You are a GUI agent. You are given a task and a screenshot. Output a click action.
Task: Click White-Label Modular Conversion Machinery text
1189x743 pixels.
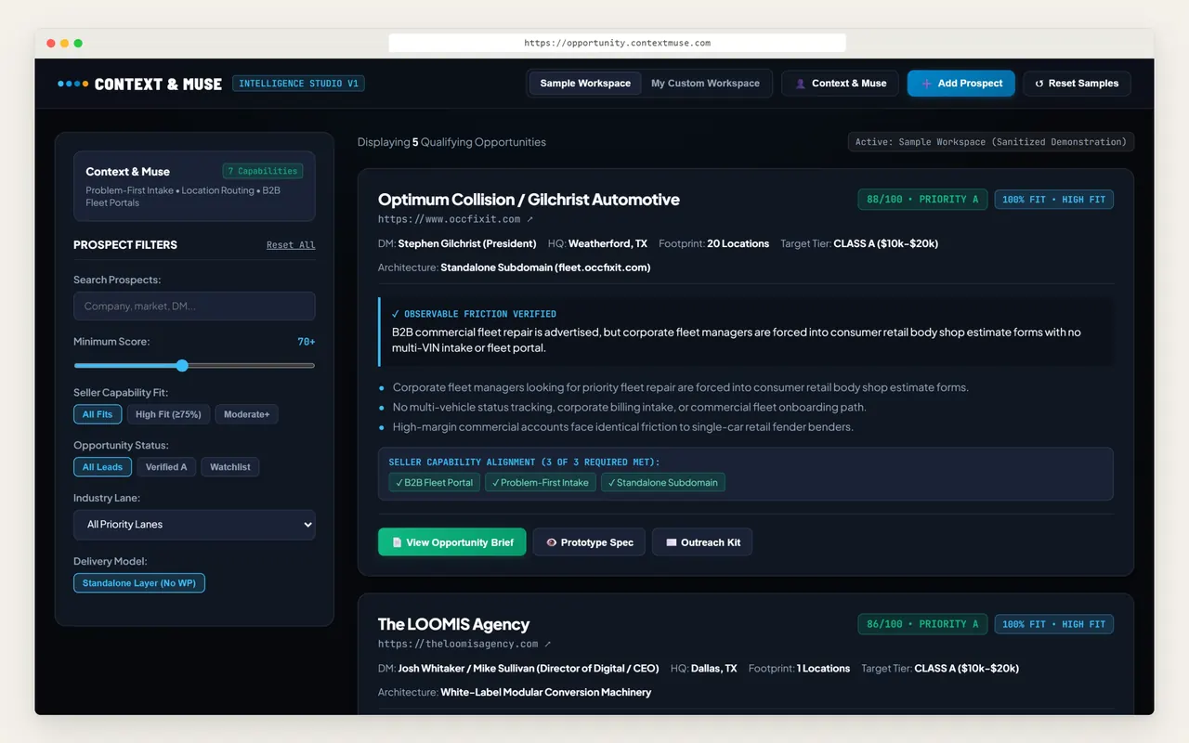tap(546, 692)
